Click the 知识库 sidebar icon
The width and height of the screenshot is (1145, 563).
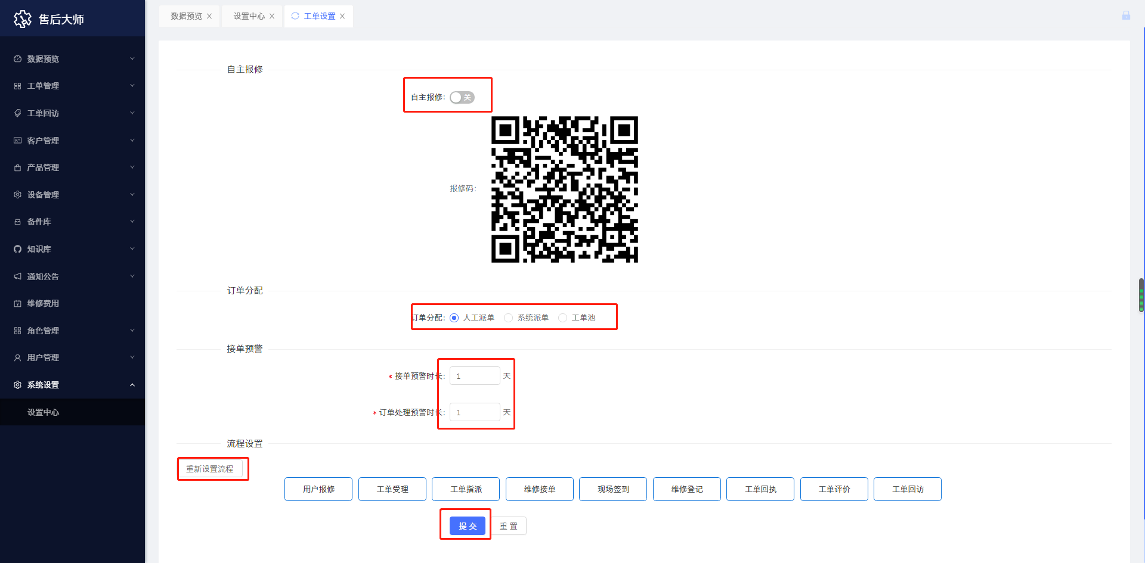[x=17, y=249]
